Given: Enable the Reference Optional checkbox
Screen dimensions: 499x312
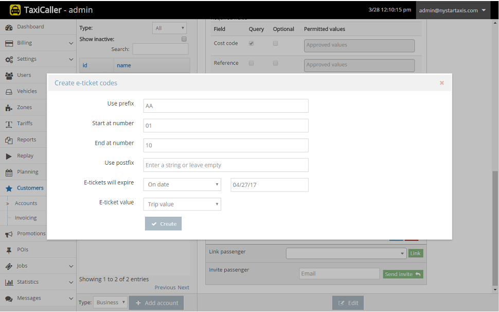Looking at the screenshot, I should point(275,63).
